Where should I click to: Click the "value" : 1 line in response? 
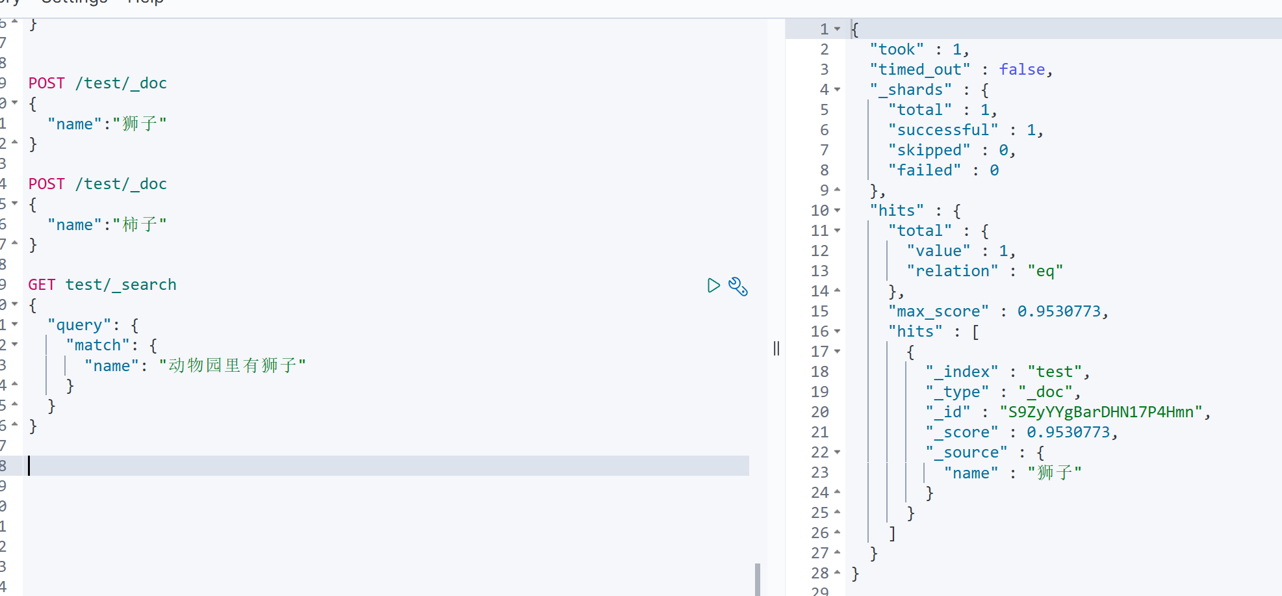pos(961,251)
